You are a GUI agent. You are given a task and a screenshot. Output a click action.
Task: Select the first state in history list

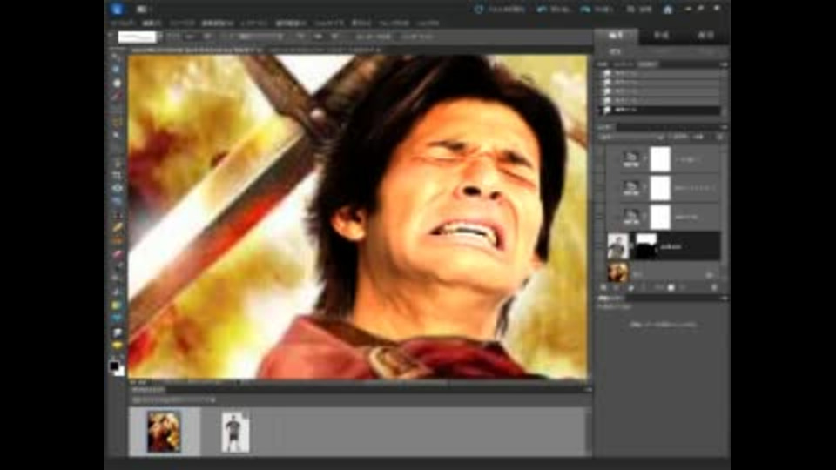pos(661,73)
